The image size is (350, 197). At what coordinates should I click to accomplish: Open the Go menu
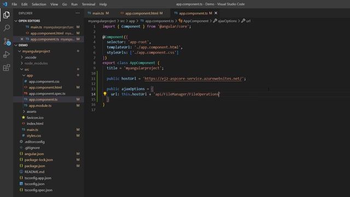pos(65,4)
